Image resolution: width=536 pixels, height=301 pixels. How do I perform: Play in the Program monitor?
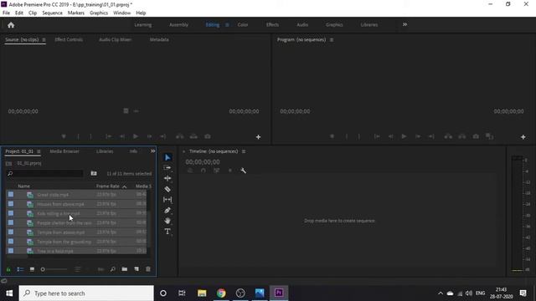[404, 136]
